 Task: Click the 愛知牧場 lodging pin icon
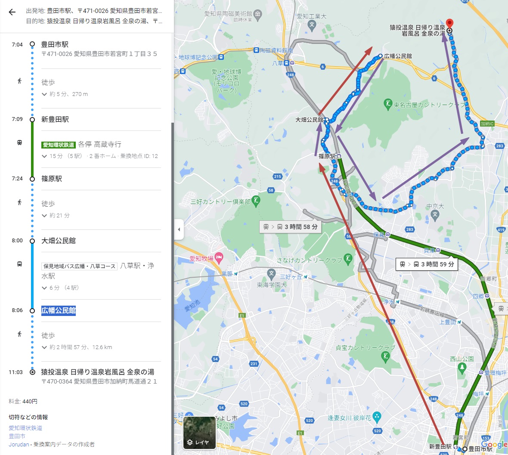pyautogui.click(x=219, y=258)
